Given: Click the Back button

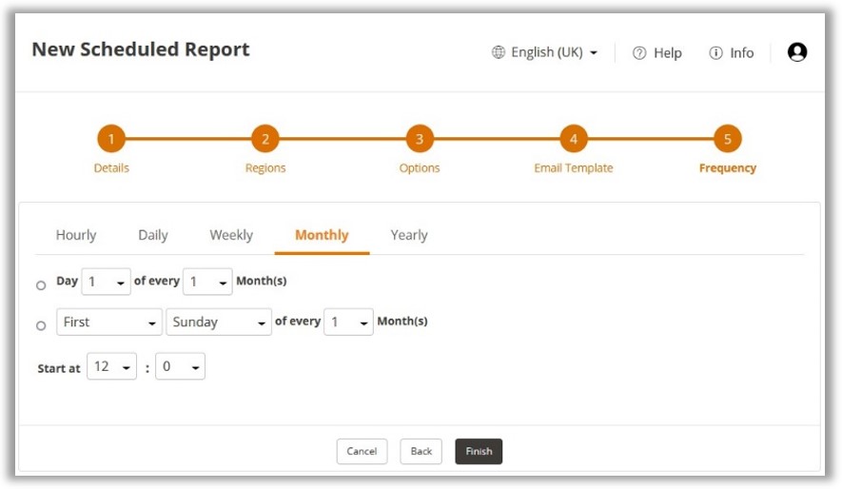Looking at the screenshot, I should point(421,451).
